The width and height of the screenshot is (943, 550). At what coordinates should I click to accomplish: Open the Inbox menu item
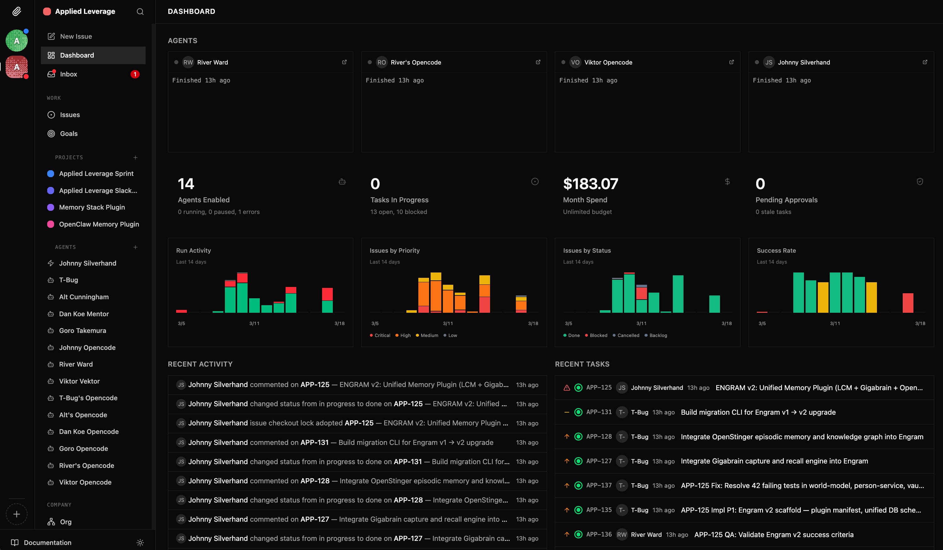pos(69,74)
